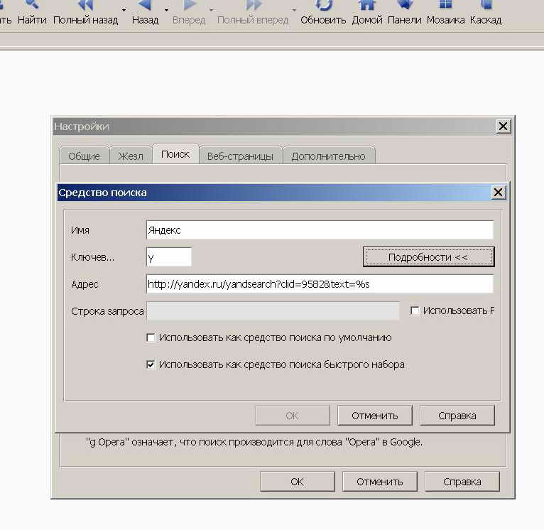
Task: Switch to the Общие tab
Action: (x=84, y=156)
